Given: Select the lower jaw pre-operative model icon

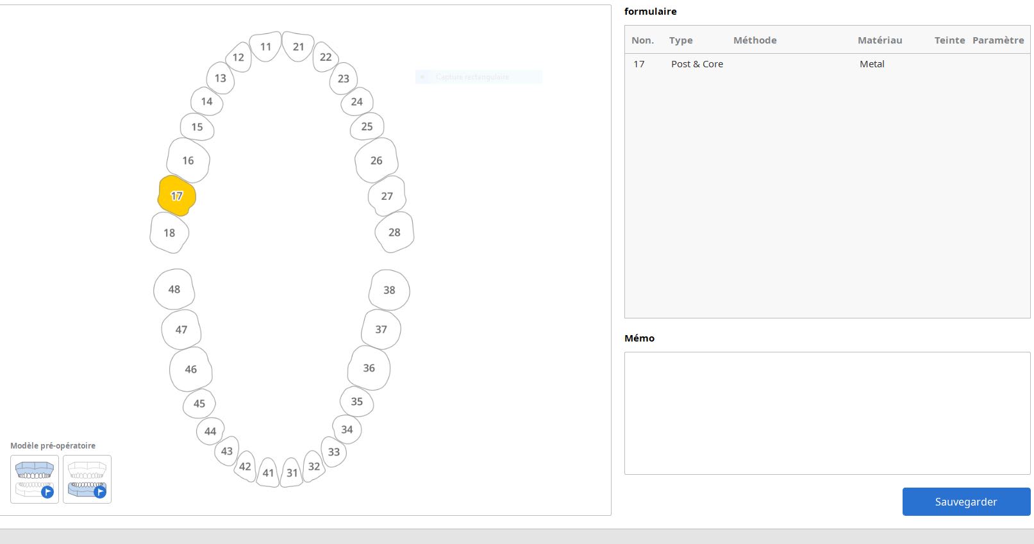Looking at the screenshot, I should 87,479.
